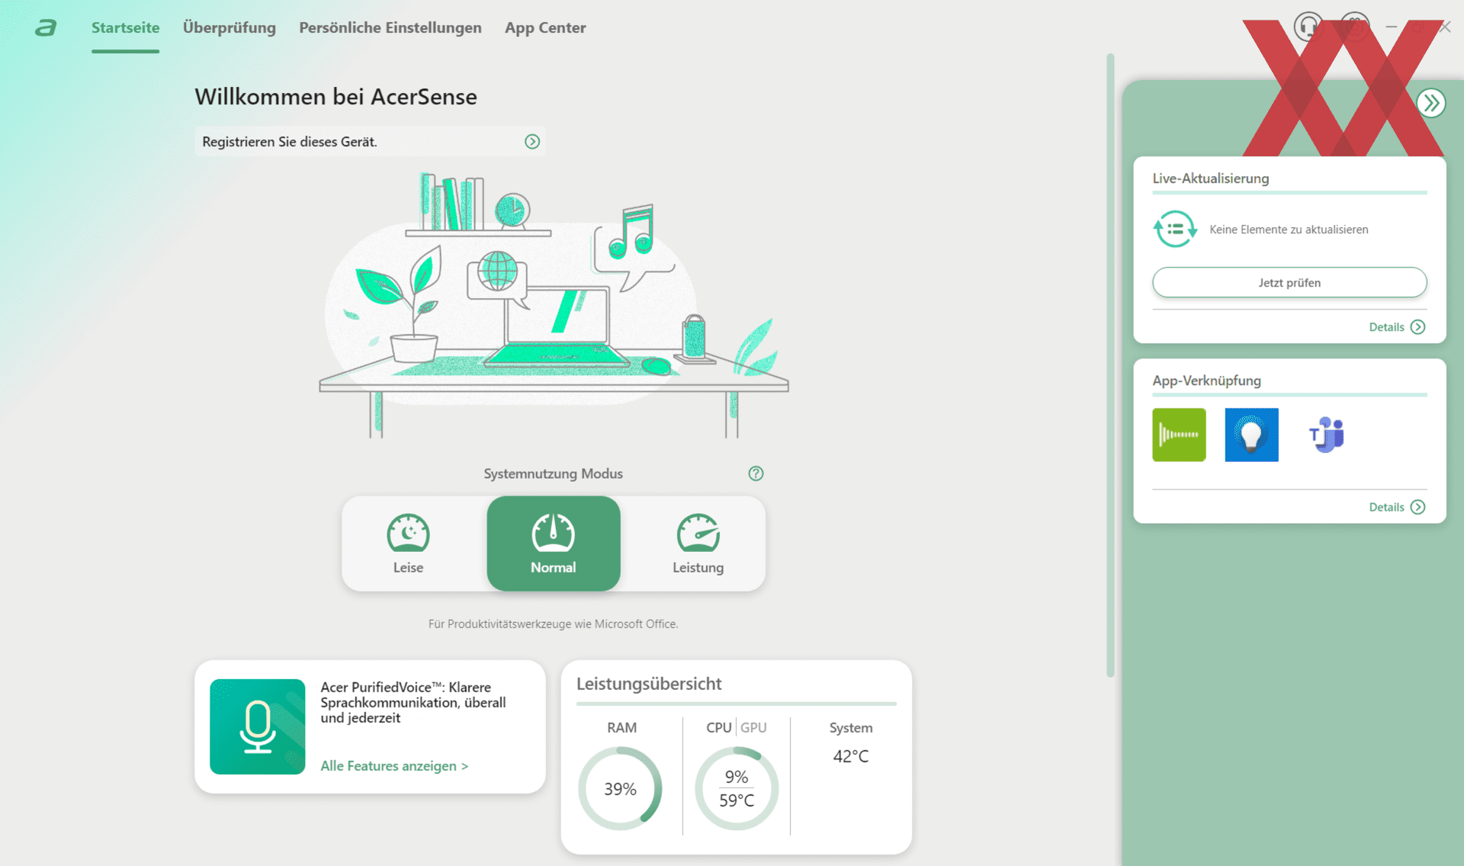Click the main page vertical scrollbar

click(x=1110, y=364)
